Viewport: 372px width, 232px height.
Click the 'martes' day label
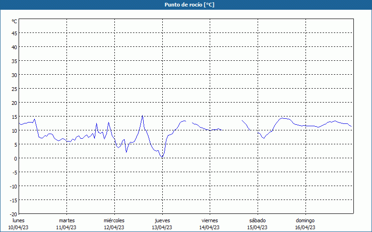coord(67,220)
